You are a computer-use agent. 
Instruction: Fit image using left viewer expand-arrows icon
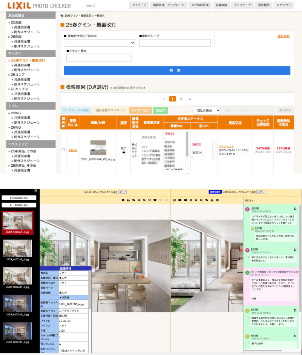(150, 200)
